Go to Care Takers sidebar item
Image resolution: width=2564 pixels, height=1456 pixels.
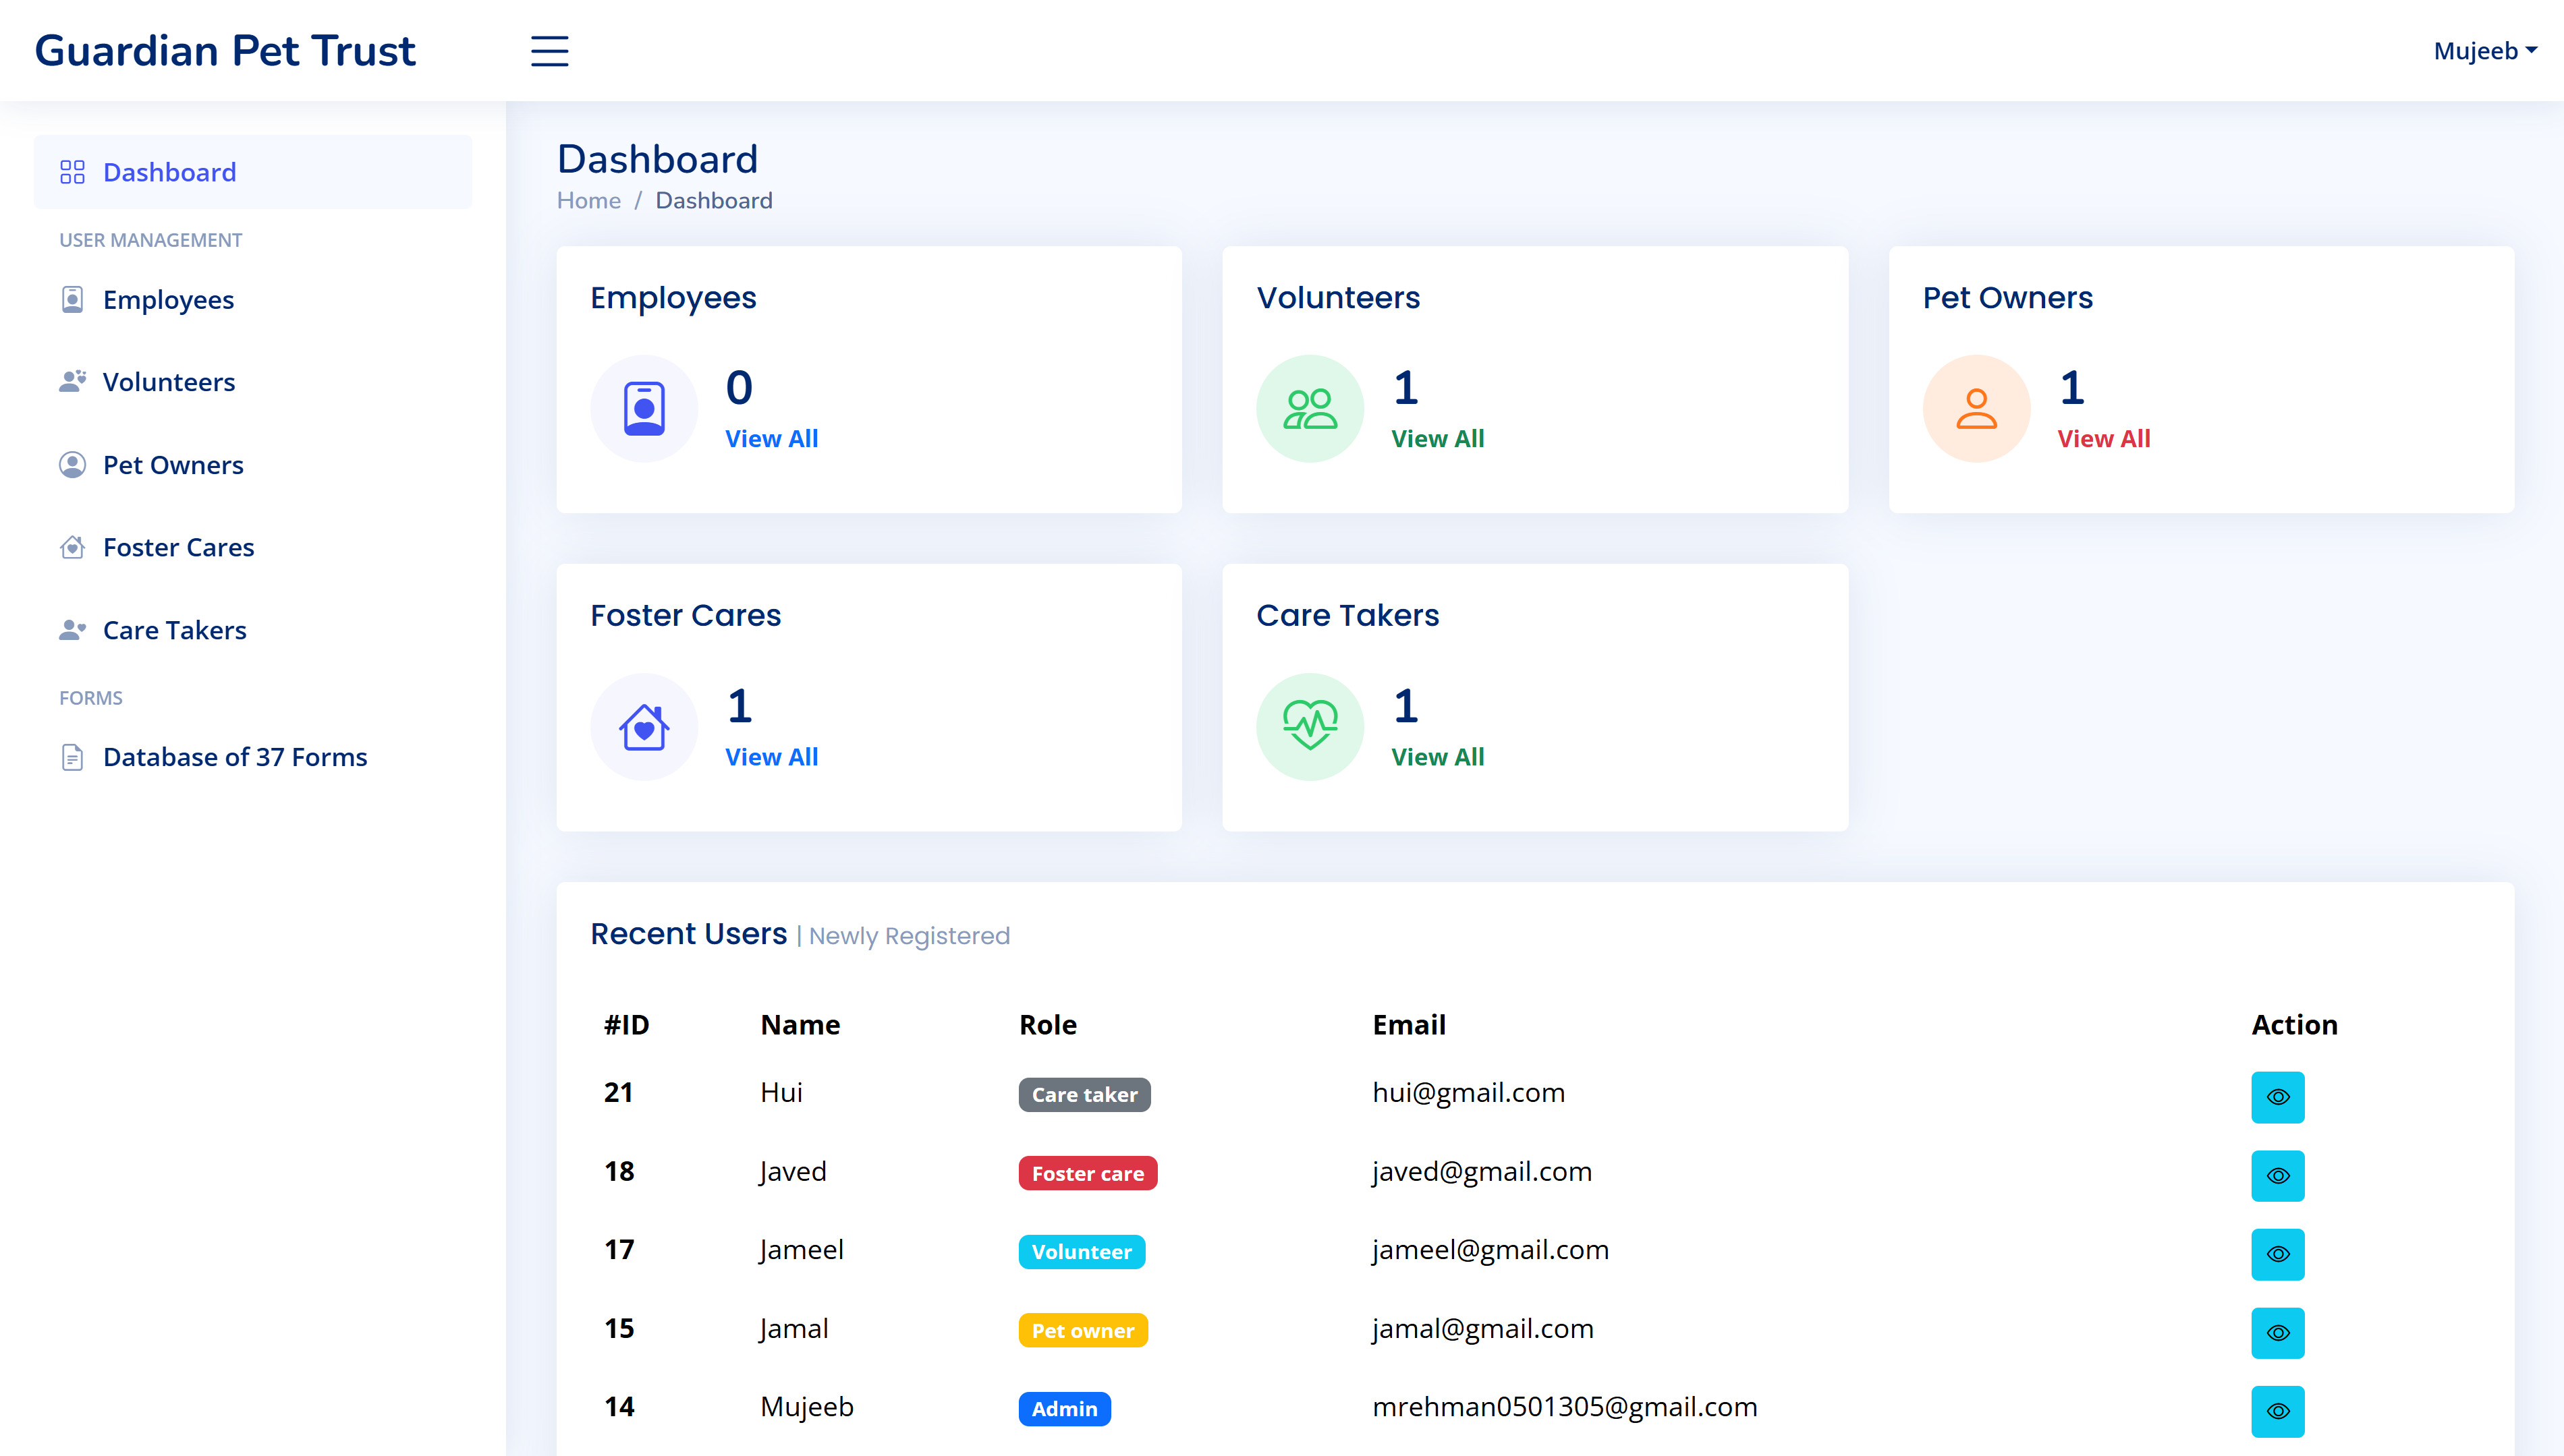pos(174,630)
